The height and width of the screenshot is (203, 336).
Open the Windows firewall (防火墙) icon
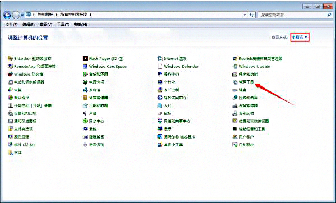coord(10,74)
